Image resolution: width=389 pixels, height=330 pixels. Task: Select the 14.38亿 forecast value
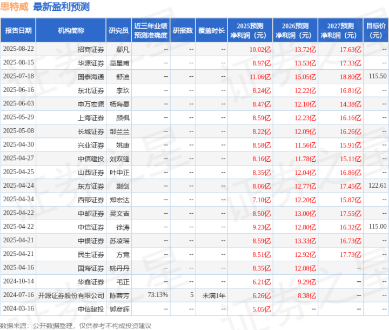(350, 104)
